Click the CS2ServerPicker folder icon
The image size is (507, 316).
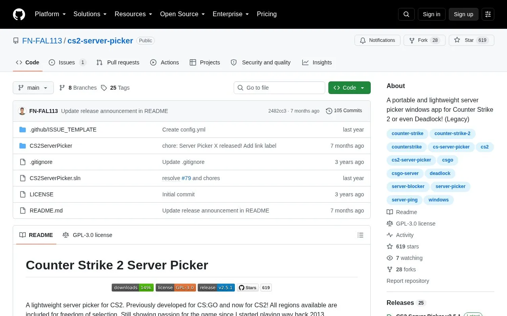(x=23, y=146)
